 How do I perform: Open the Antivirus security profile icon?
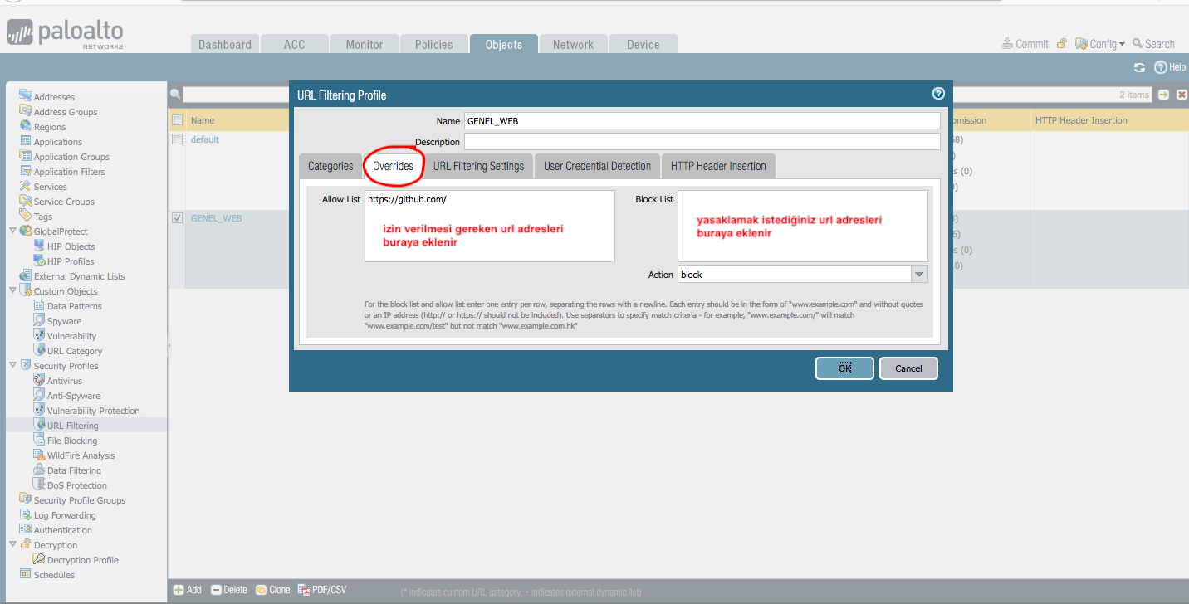pyautogui.click(x=40, y=381)
